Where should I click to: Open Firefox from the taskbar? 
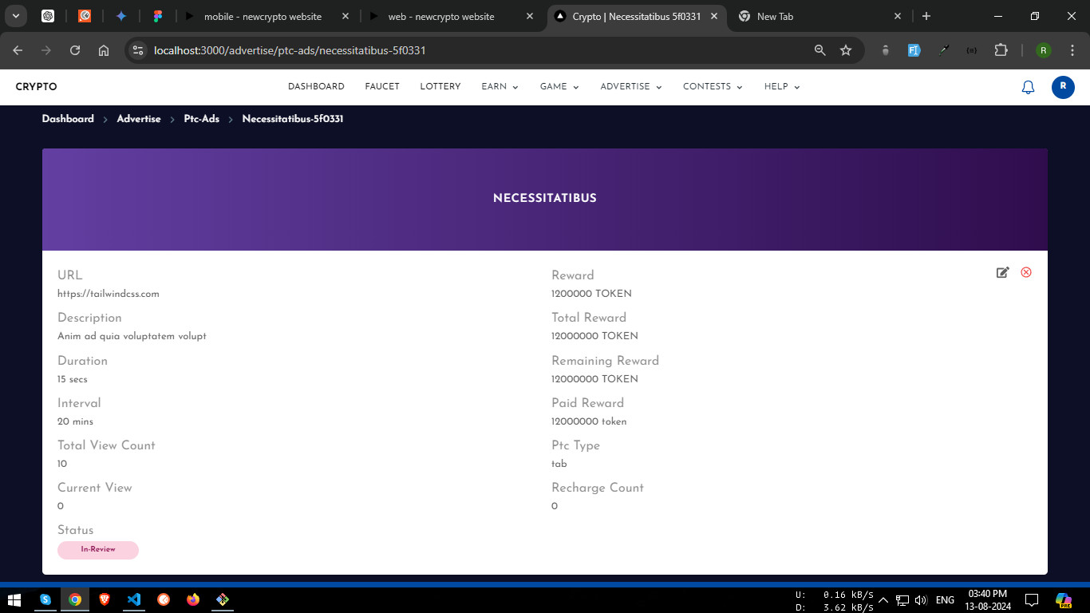pos(193,599)
